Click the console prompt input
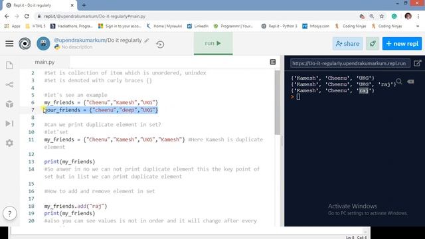 [x=298, y=97]
